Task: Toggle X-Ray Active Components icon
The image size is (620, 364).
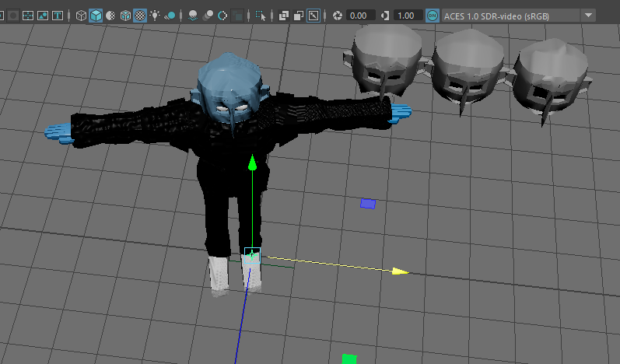Action: [x=299, y=16]
